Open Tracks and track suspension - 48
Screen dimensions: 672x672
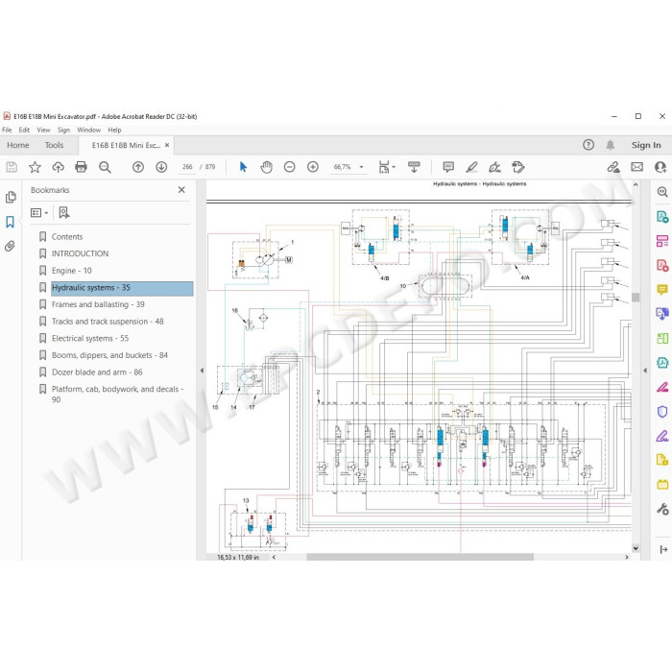[108, 322]
